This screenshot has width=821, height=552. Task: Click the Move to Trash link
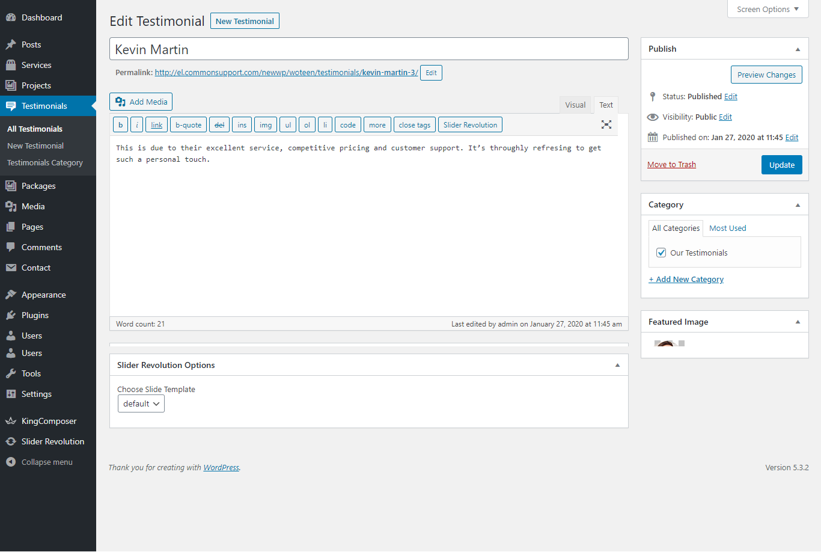(671, 164)
